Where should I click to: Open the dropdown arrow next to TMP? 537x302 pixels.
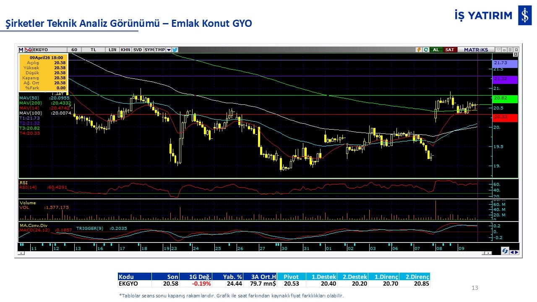pyautogui.click(x=169, y=49)
